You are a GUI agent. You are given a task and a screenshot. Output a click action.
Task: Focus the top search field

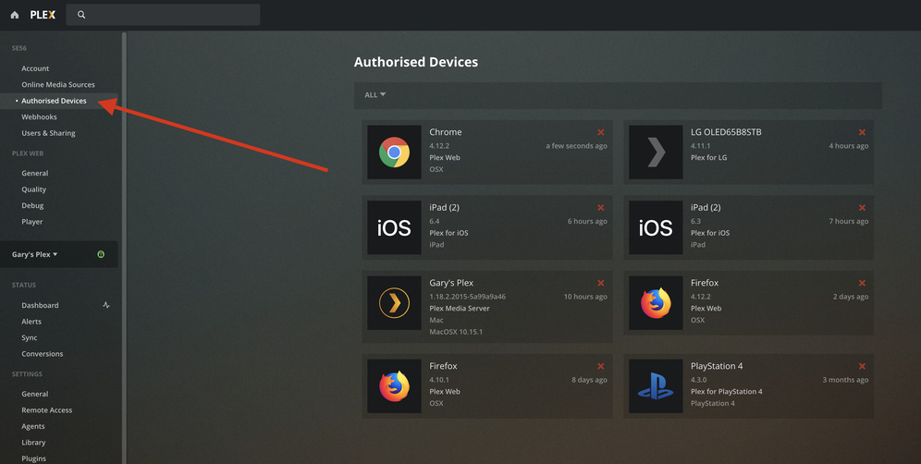164,15
